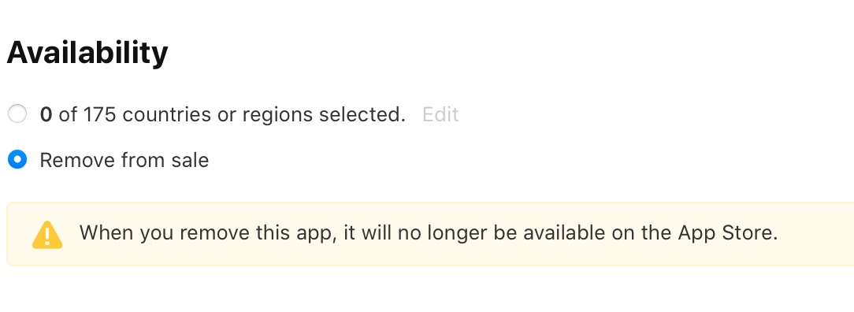Click the yellow warning triangle icon
The image size is (854, 312).
47,235
